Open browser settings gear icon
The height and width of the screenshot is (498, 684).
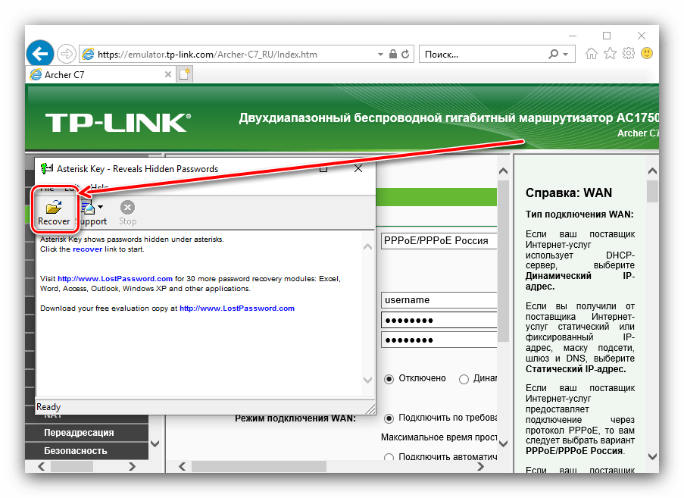click(x=628, y=54)
